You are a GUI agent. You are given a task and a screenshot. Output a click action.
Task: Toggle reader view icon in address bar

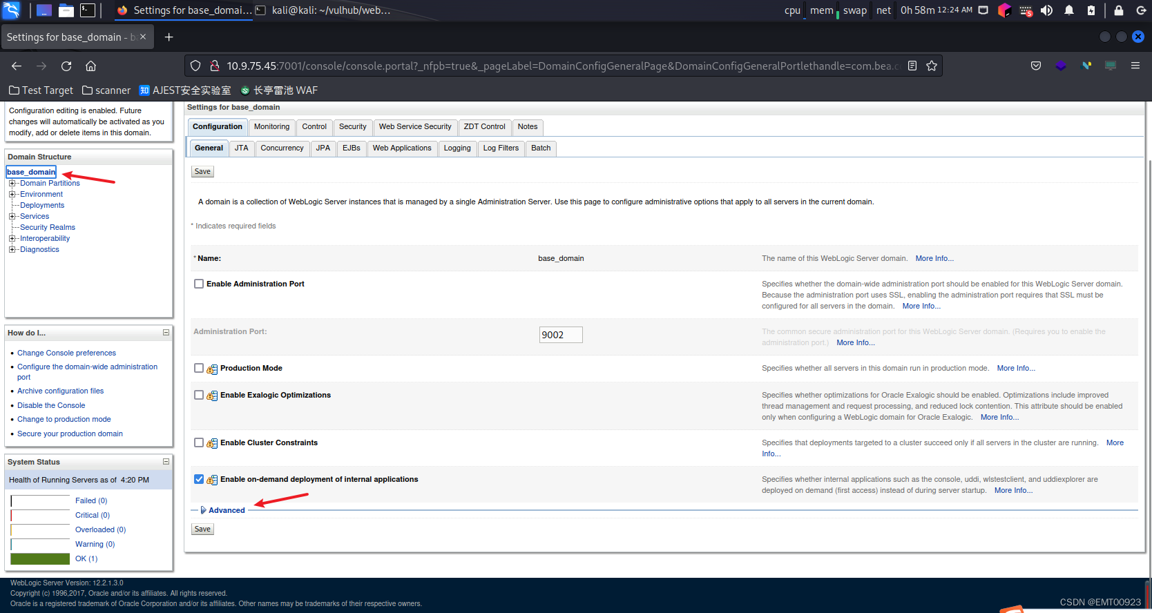(x=912, y=66)
